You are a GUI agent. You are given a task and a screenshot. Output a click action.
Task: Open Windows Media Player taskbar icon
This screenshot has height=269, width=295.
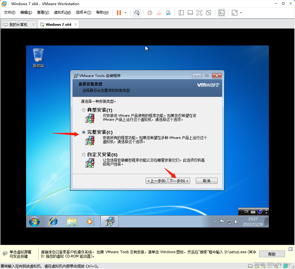(x=90, y=222)
